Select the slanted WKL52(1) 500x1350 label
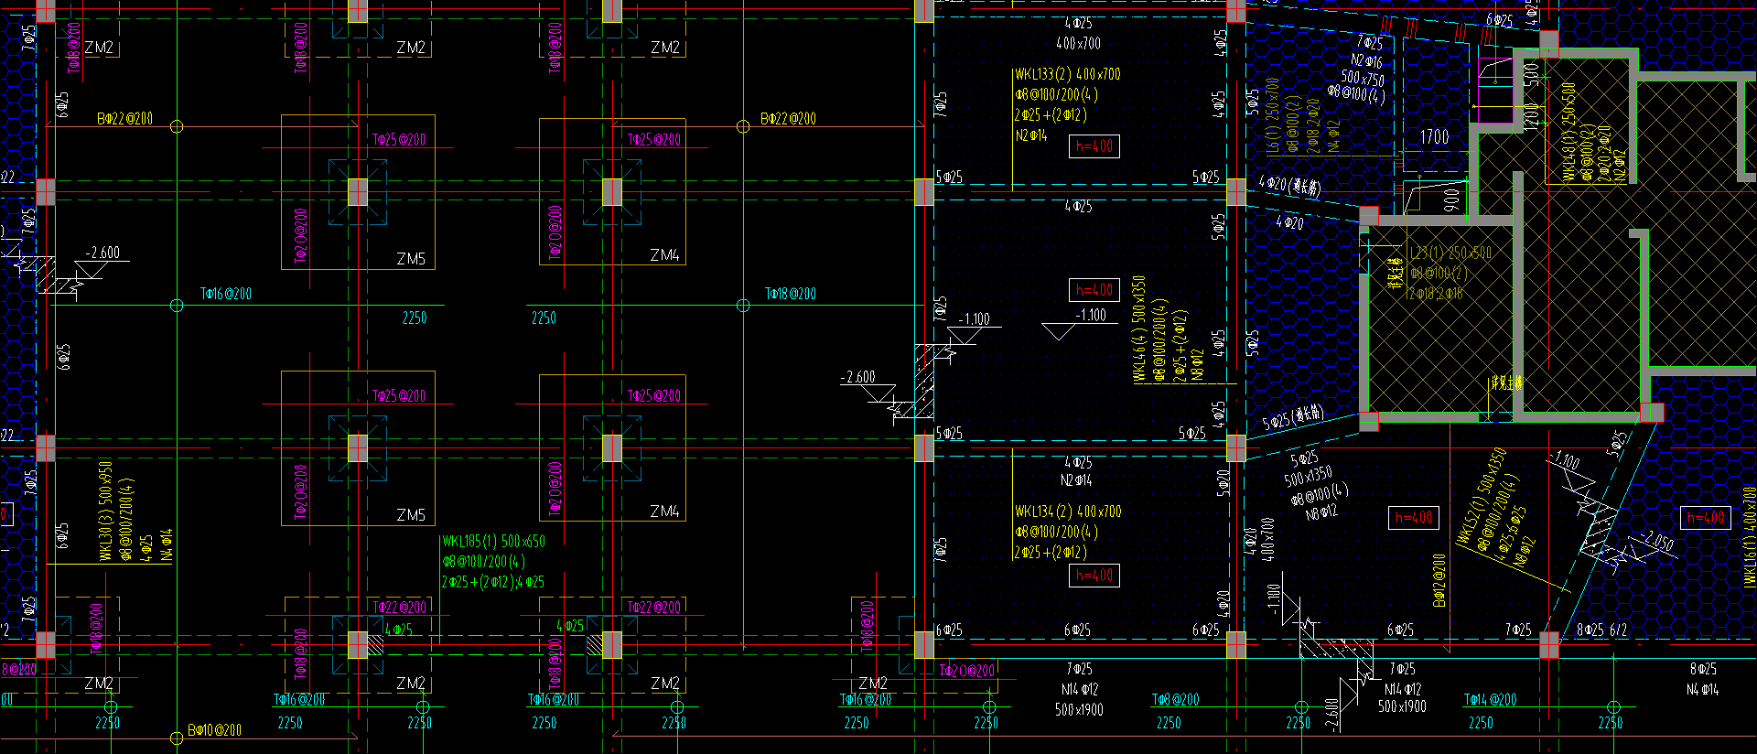1757x754 pixels. click(1482, 495)
